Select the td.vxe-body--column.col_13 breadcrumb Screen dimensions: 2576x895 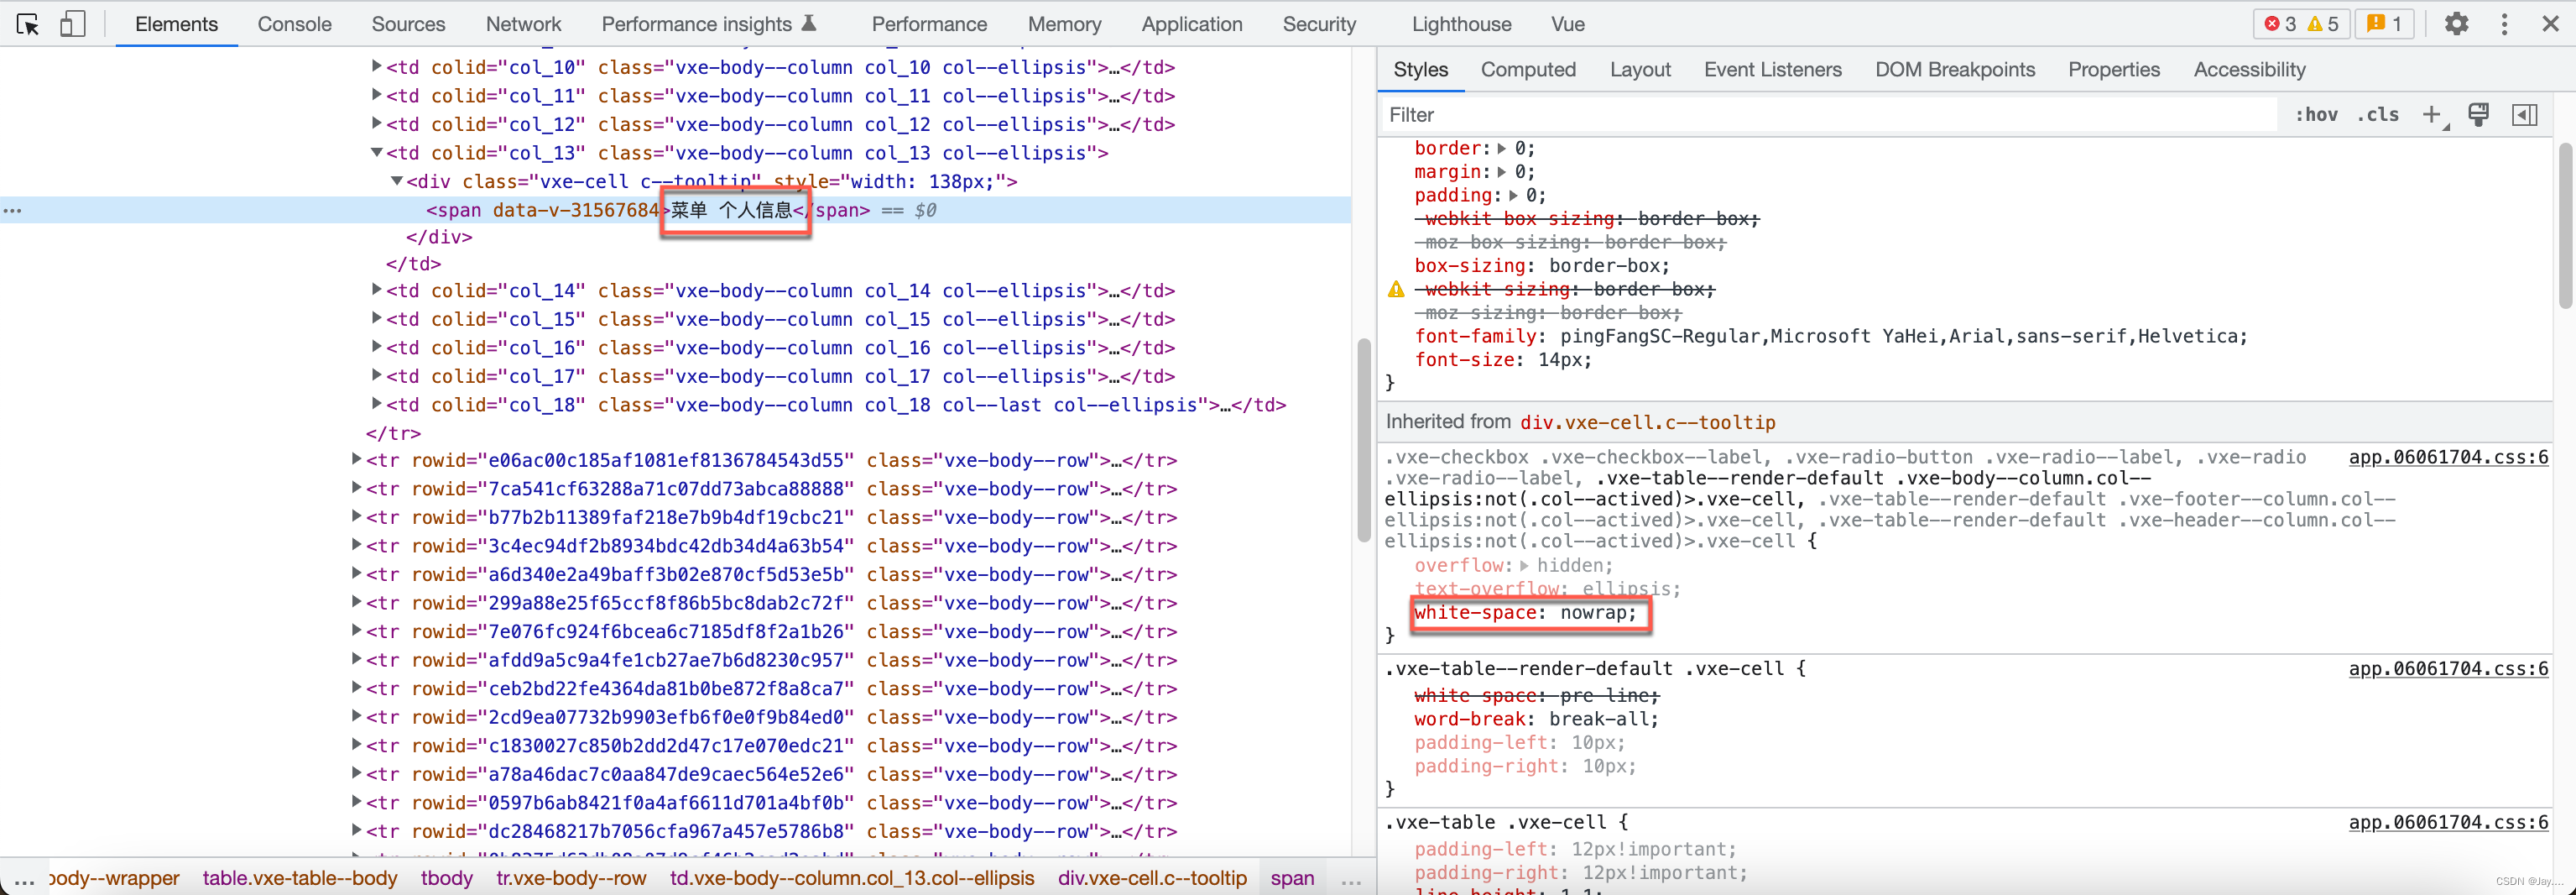(x=852, y=878)
